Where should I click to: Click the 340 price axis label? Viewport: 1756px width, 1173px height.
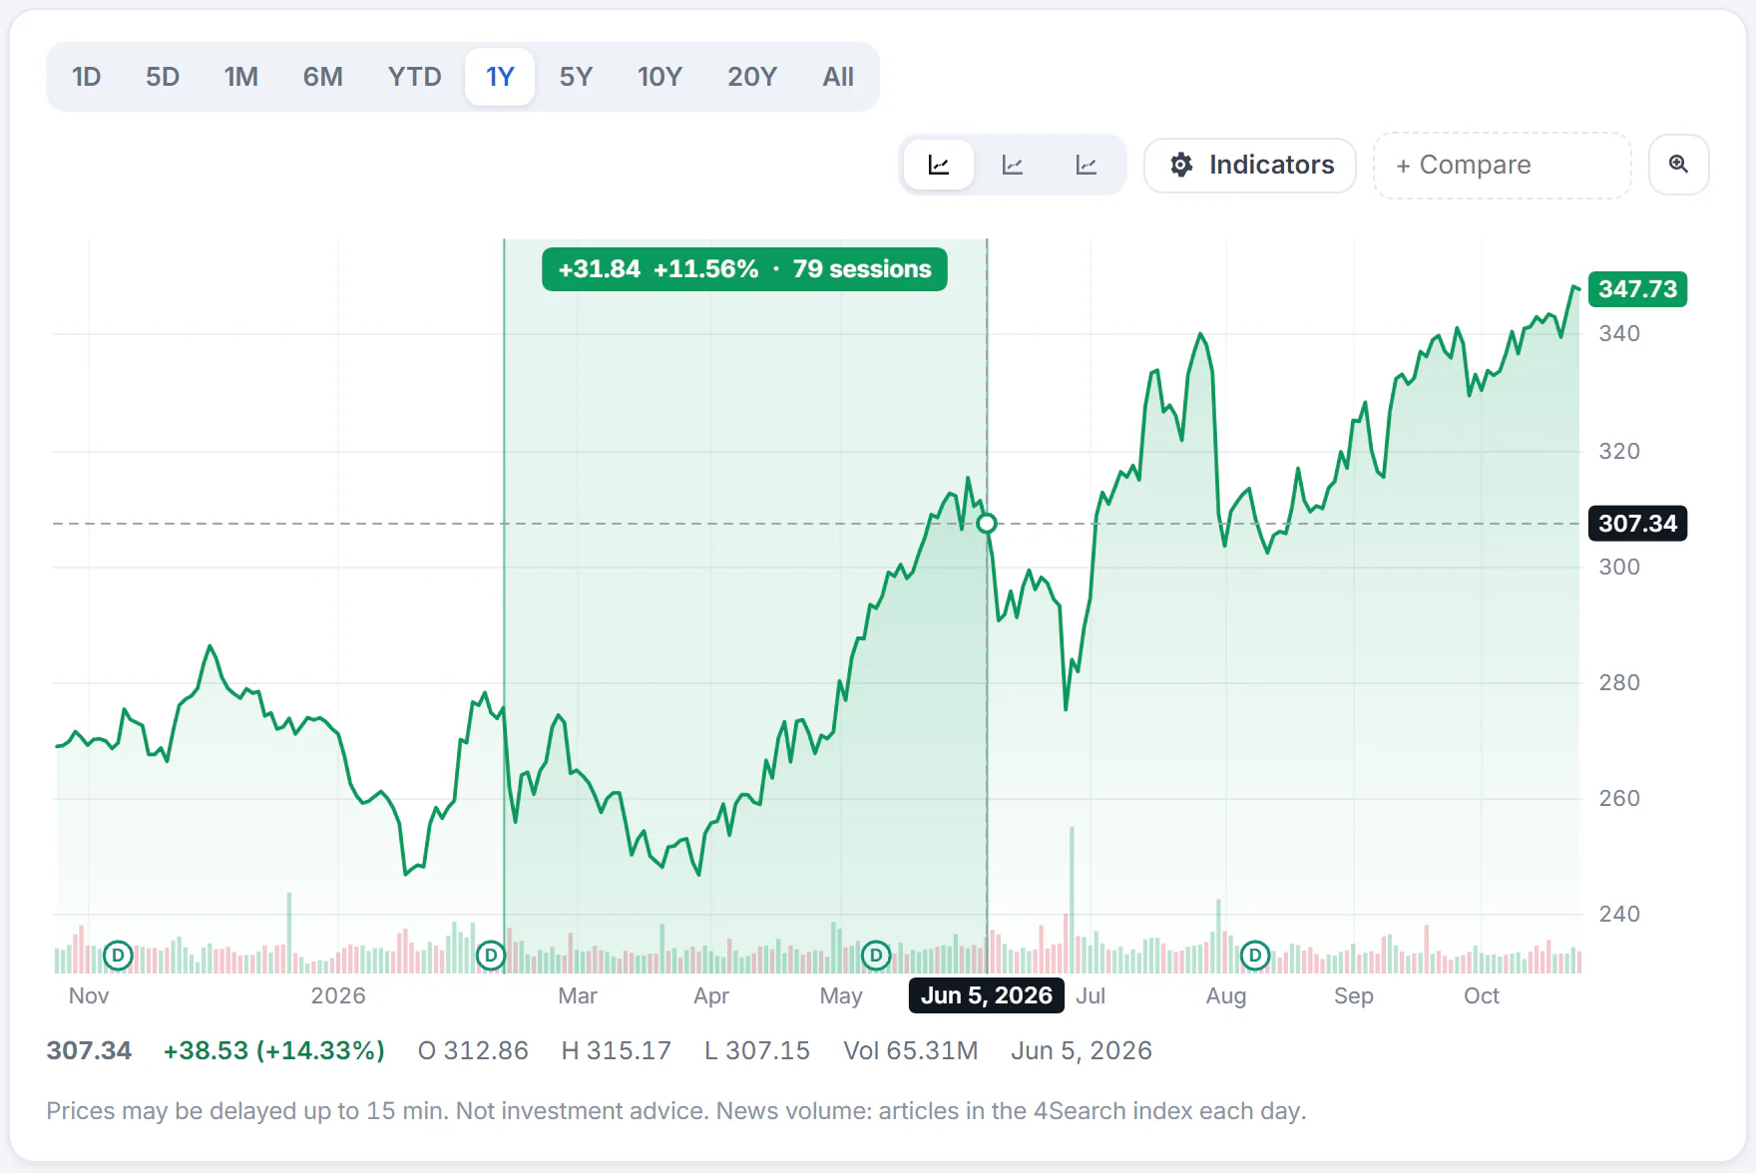pos(1619,334)
